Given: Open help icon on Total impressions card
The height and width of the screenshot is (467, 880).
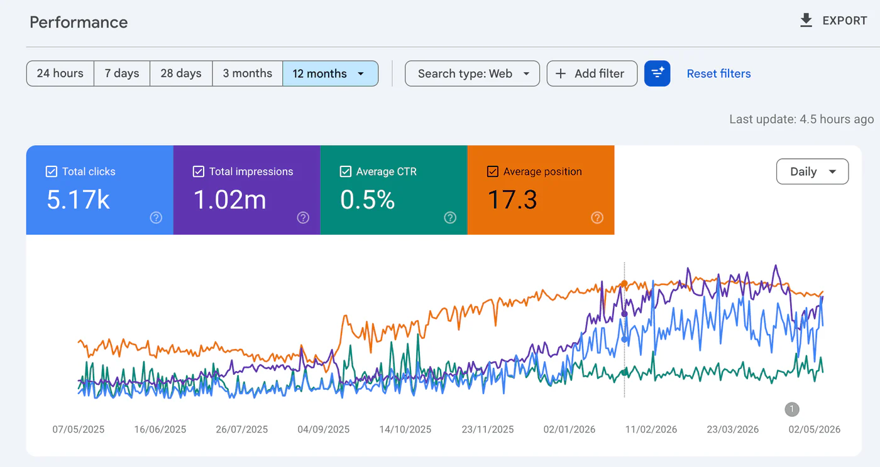Looking at the screenshot, I should click(303, 218).
